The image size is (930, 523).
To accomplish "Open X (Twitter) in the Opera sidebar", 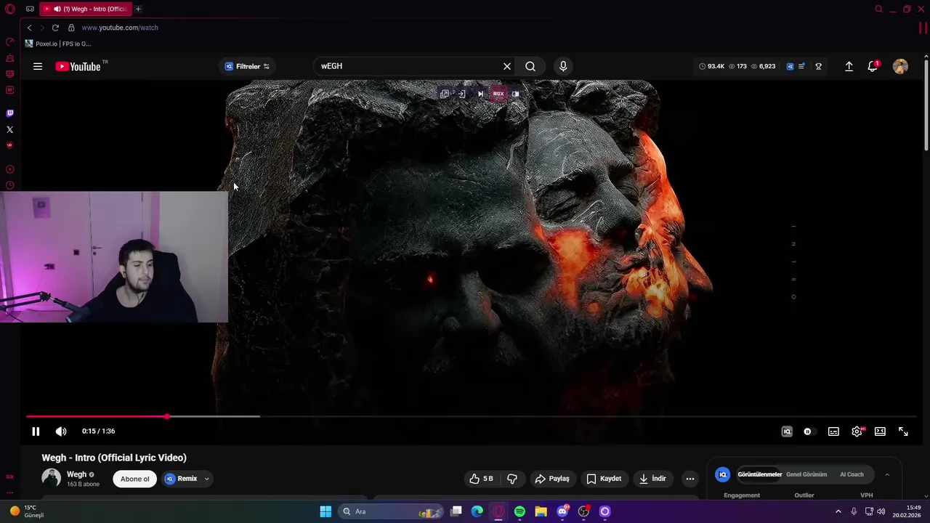I will coord(9,129).
